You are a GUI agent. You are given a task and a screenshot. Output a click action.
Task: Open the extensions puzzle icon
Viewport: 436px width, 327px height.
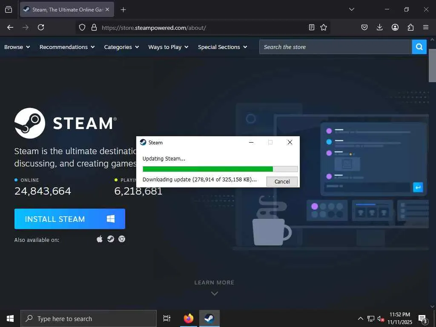(410, 27)
